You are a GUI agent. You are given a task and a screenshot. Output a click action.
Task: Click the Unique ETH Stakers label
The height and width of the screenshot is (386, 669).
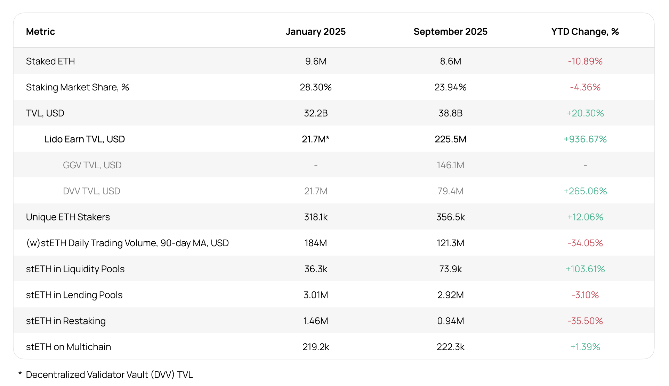click(68, 217)
